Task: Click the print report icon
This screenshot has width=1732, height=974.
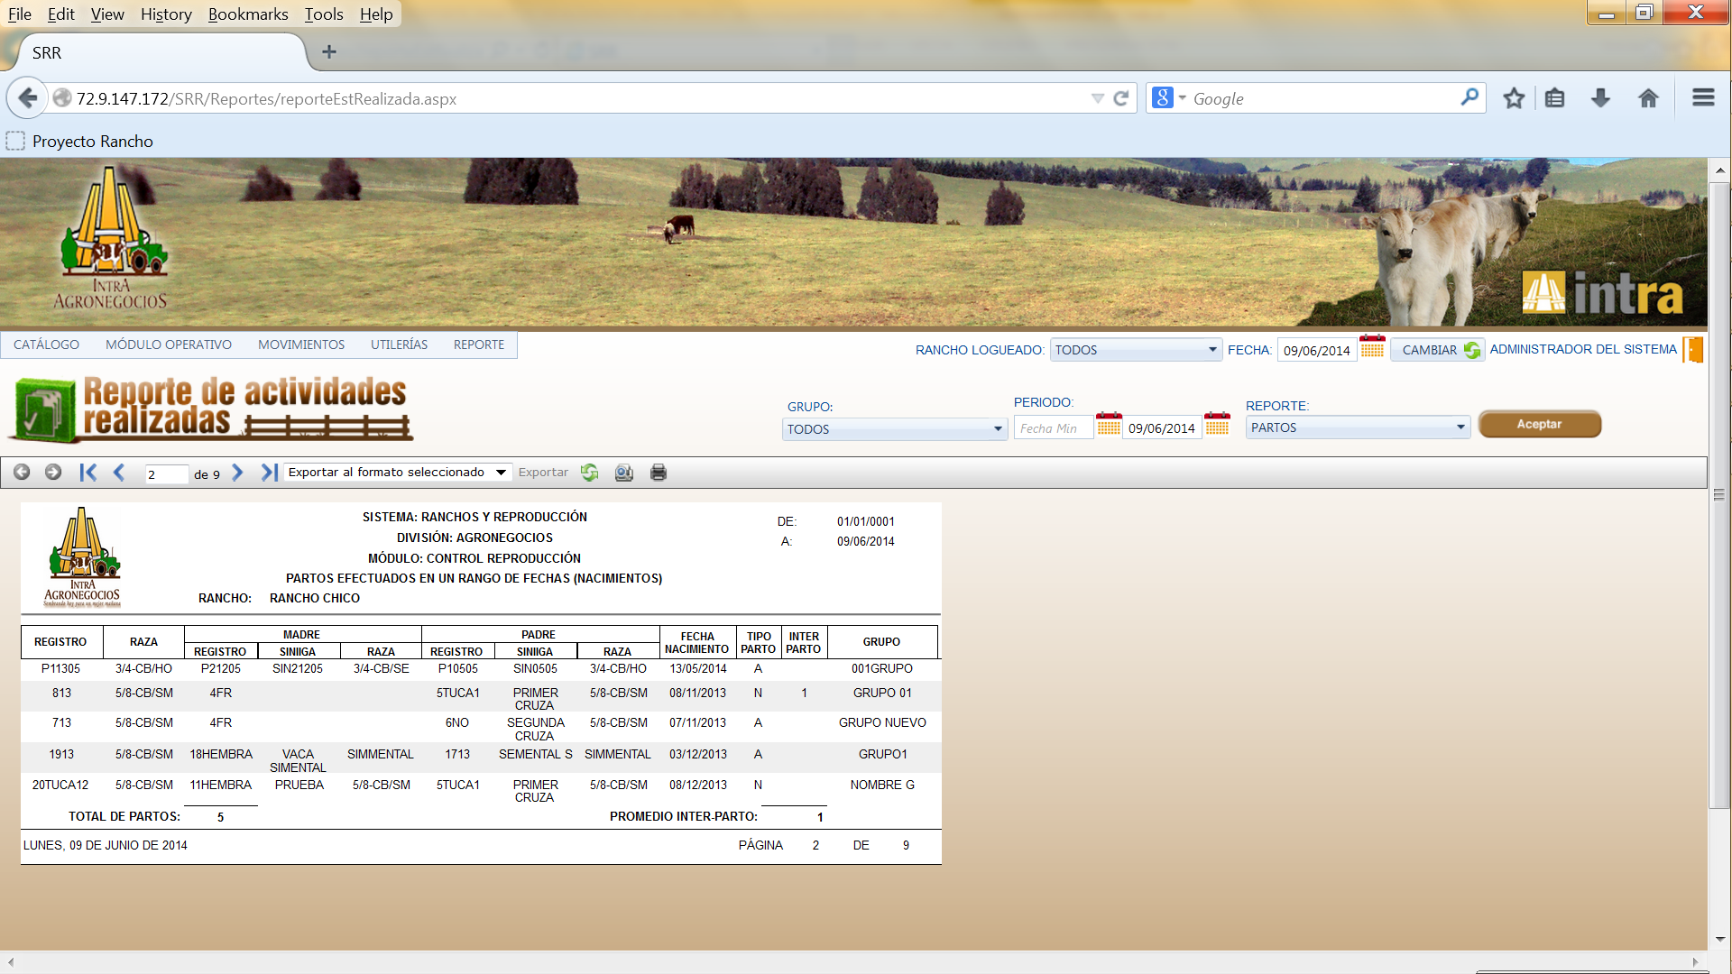Action: (x=659, y=473)
